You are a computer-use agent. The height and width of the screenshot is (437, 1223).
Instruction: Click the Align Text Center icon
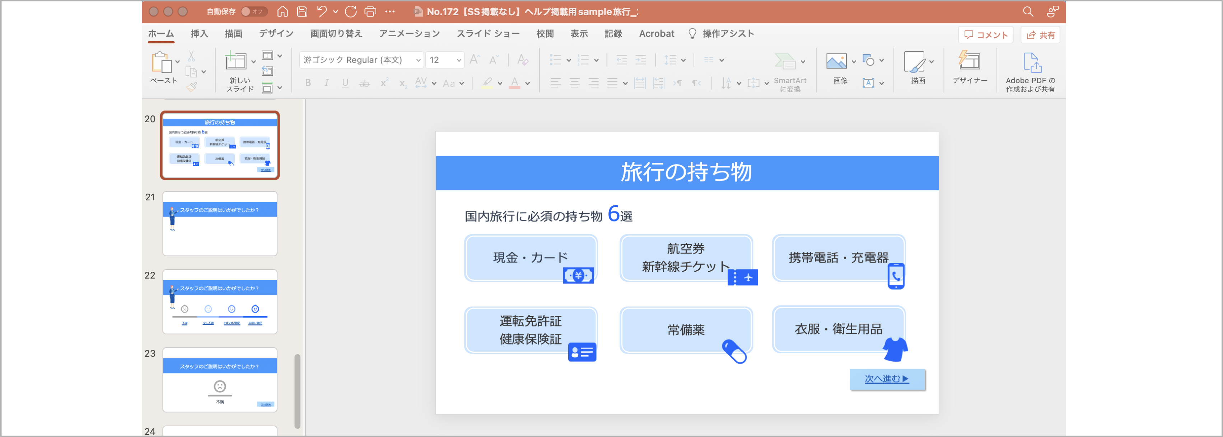coord(574,84)
